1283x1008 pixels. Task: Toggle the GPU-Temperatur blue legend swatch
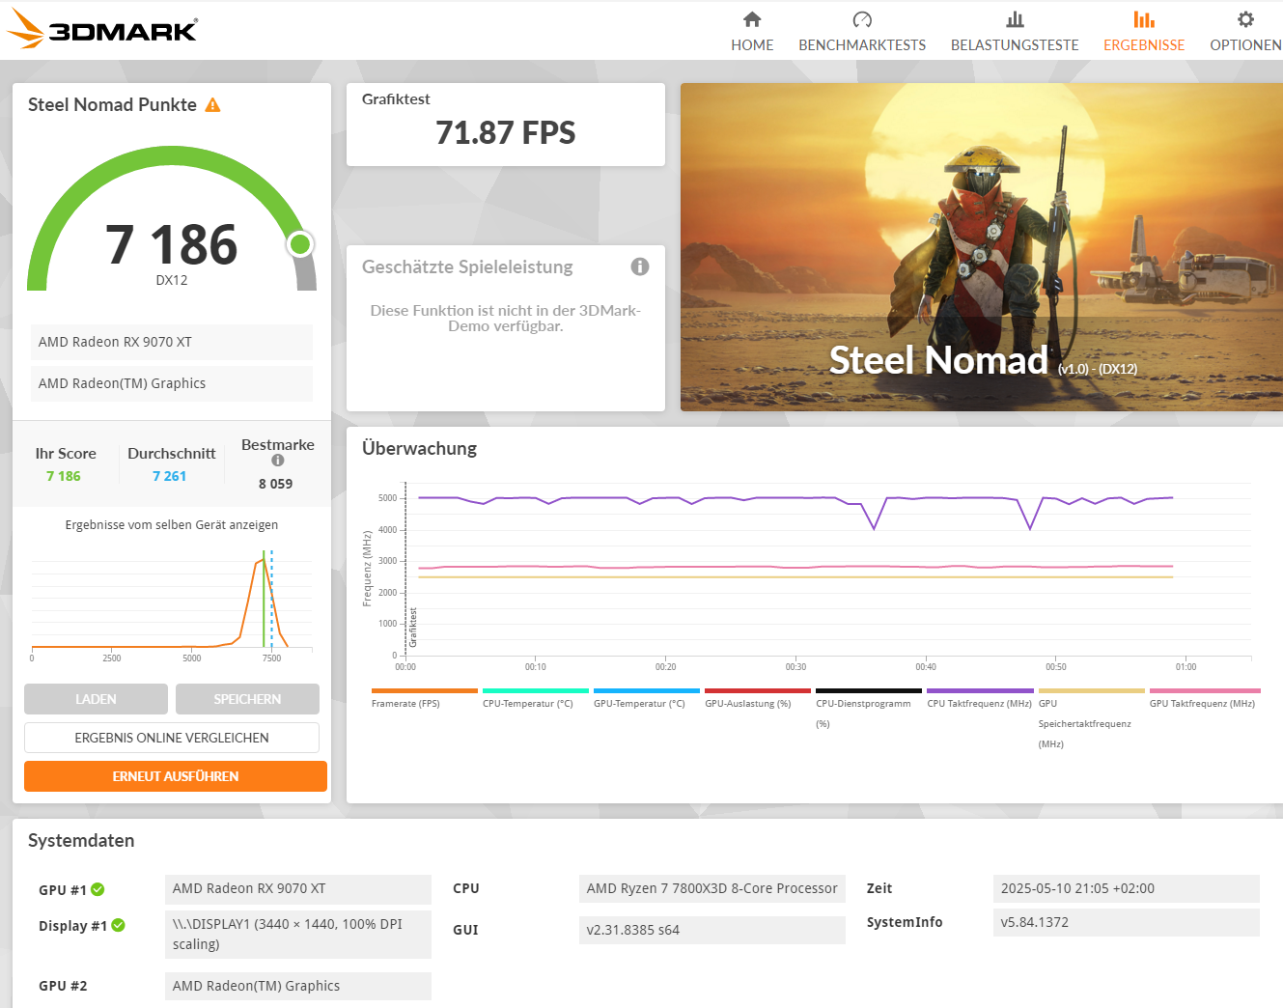pyautogui.click(x=647, y=690)
